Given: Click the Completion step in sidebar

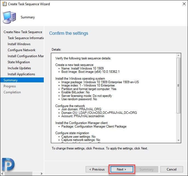Looking at the screenshot, I should click(12, 92).
